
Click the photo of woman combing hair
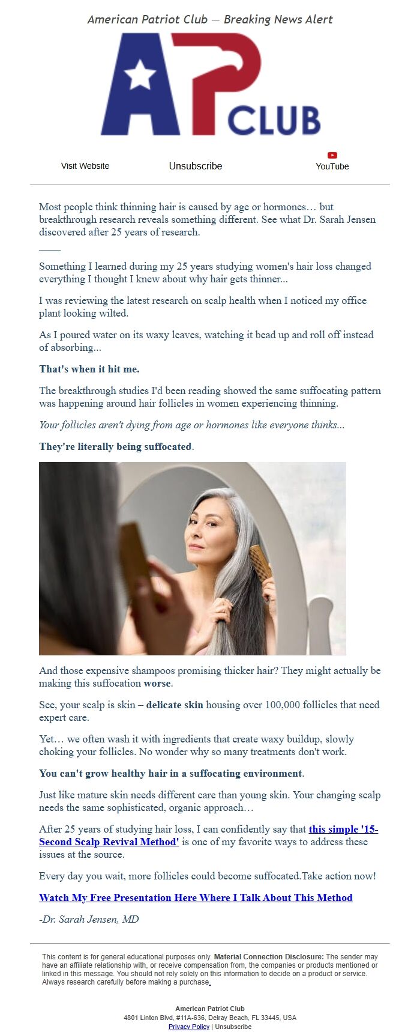point(193,558)
